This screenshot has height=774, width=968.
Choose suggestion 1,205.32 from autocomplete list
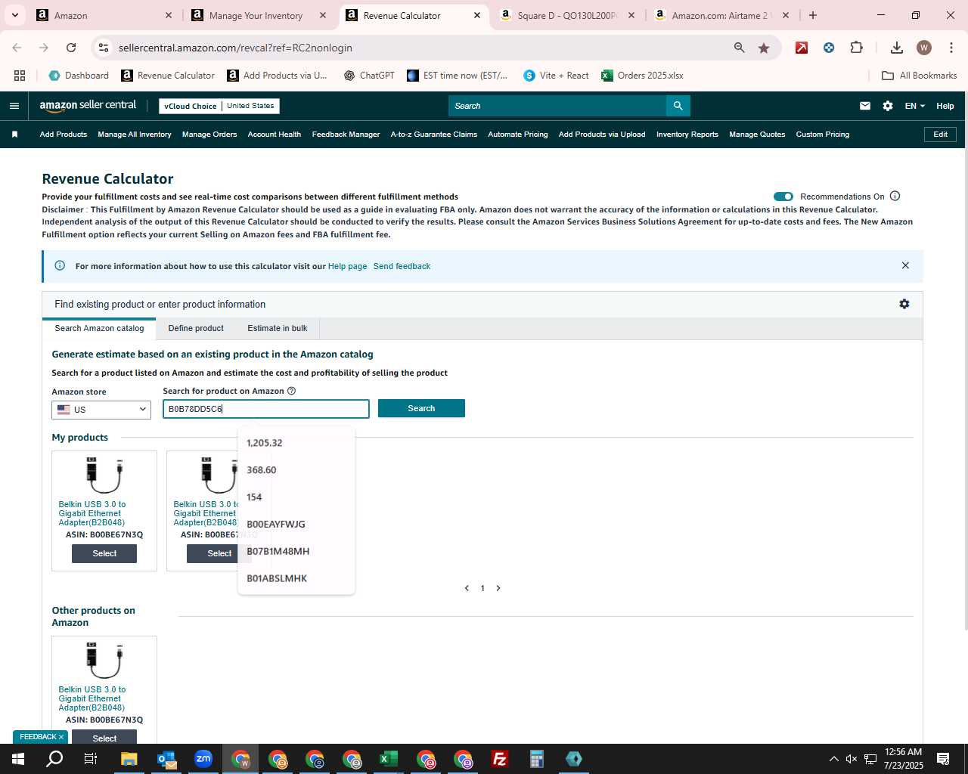[x=296, y=443]
